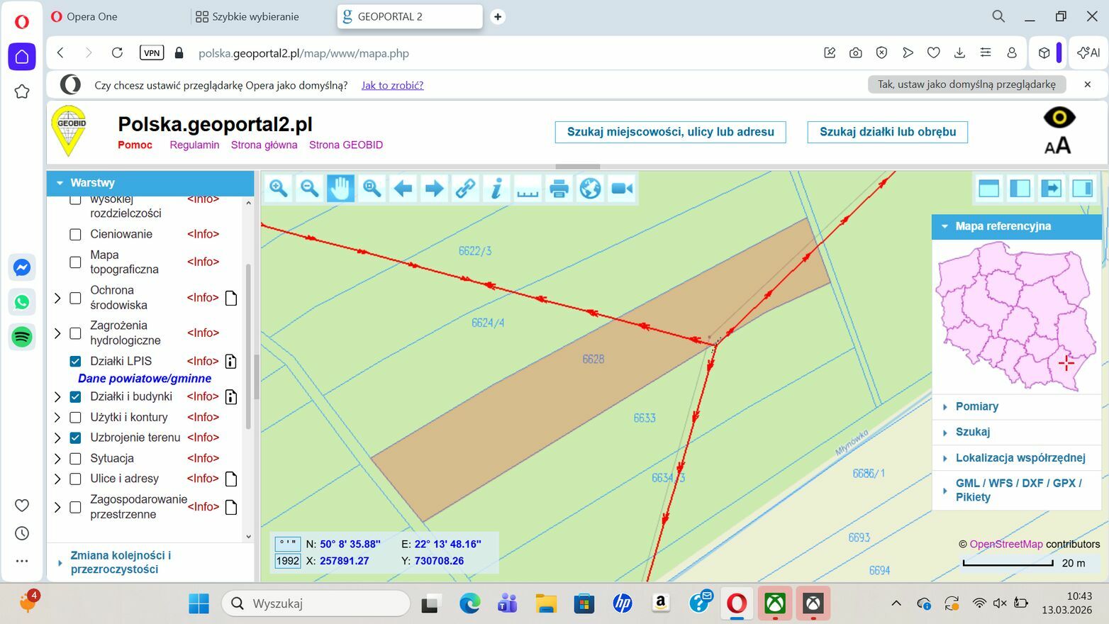Select the ruler measure tool

tap(528, 189)
